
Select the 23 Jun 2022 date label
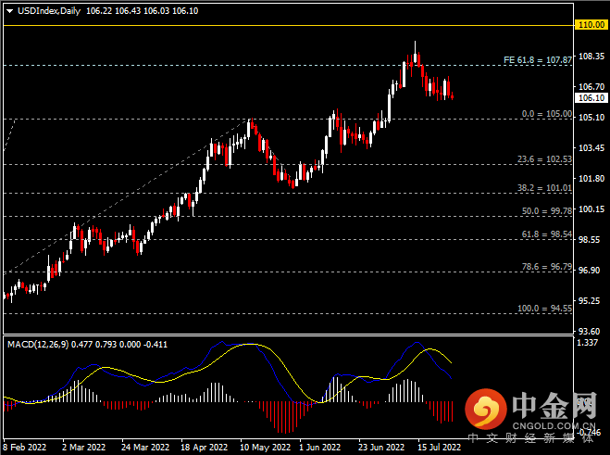(381, 447)
